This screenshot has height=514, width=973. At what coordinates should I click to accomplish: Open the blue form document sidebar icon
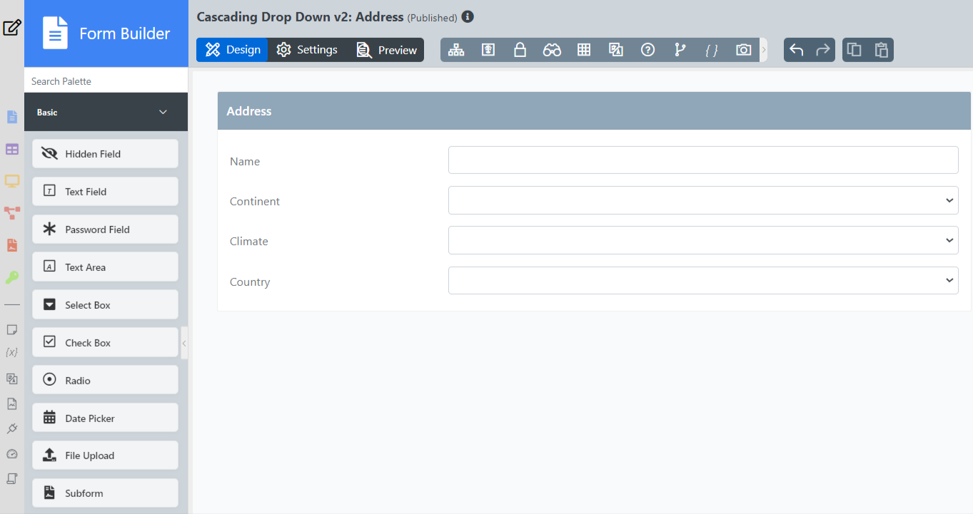pos(12,117)
